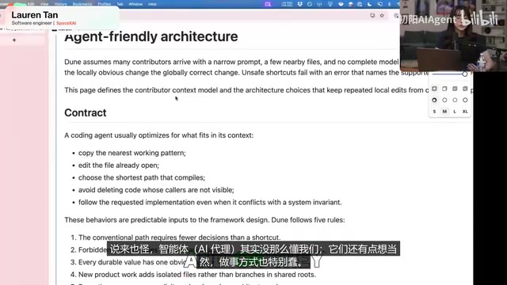Viewport: 507px width, 285px height.
Task: Select the fourth circle option in popup
Action: pos(465,101)
